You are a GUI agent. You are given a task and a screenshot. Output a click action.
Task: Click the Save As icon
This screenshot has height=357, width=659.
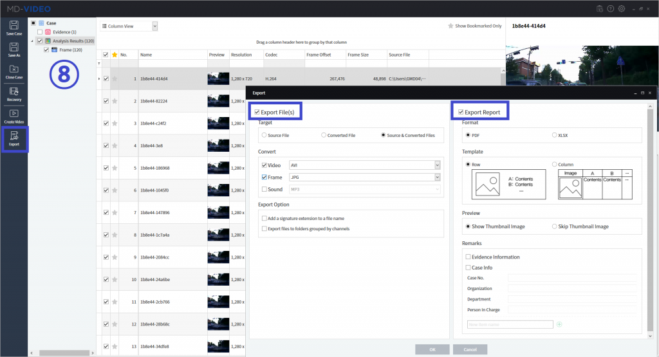coord(14,50)
